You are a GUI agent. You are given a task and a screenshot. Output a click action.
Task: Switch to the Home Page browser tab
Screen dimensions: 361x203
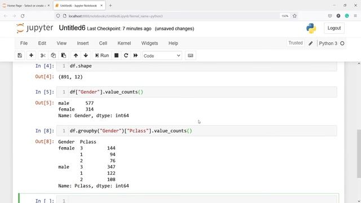[x=26, y=6]
